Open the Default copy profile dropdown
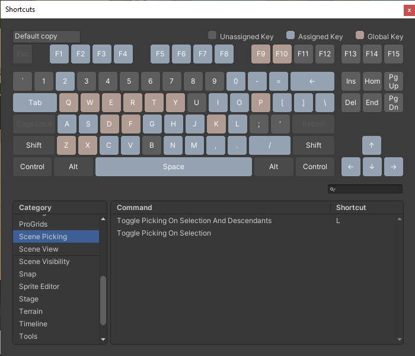Image resolution: width=415 pixels, height=356 pixels. click(46, 37)
